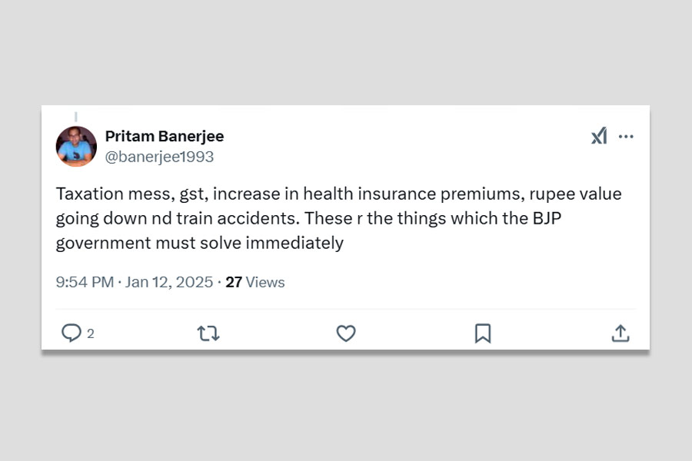Toggle the bookmark icon for this post
This screenshot has height=461, width=692.
tap(483, 333)
